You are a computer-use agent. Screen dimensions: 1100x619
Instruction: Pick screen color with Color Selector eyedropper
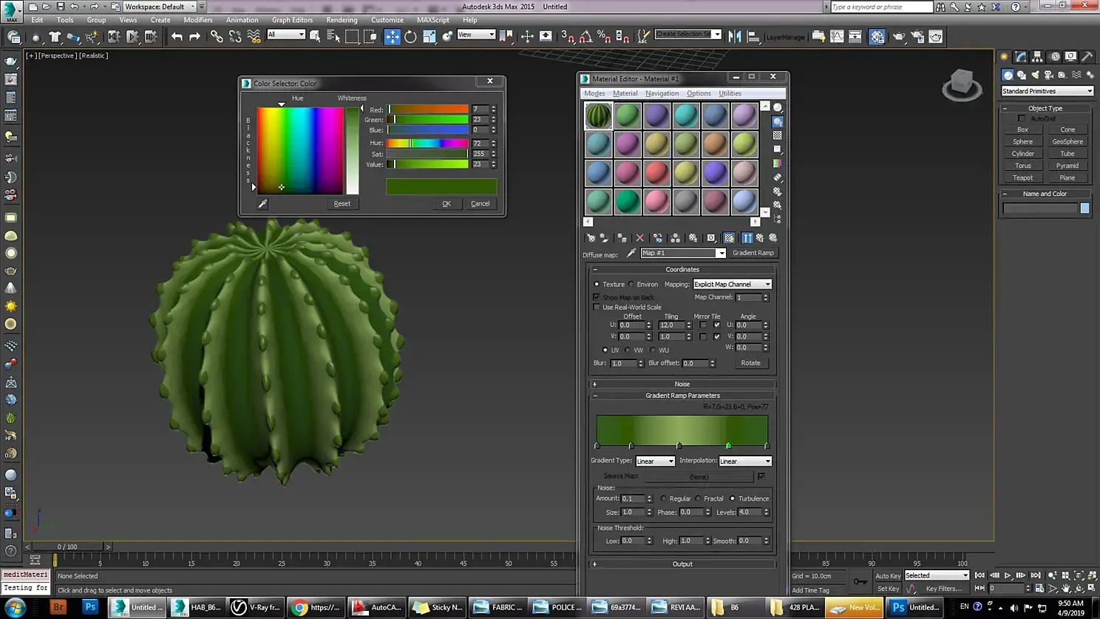tap(262, 203)
